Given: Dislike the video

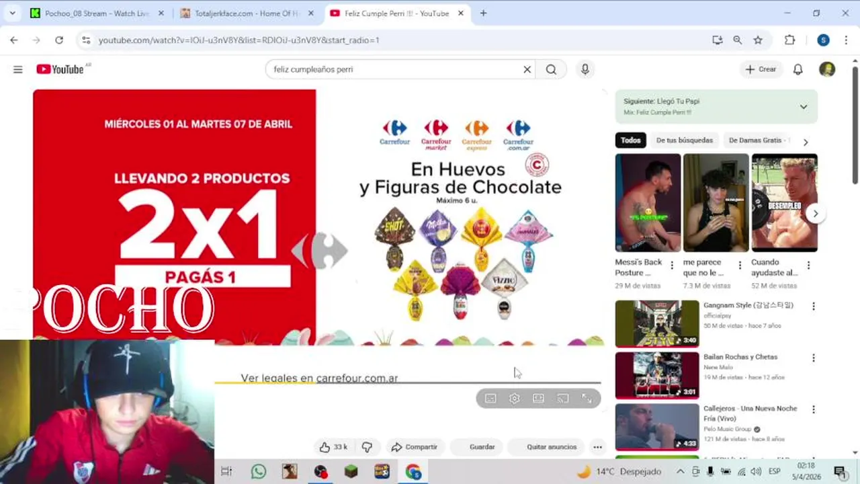Looking at the screenshot, I should pos(367,447).
